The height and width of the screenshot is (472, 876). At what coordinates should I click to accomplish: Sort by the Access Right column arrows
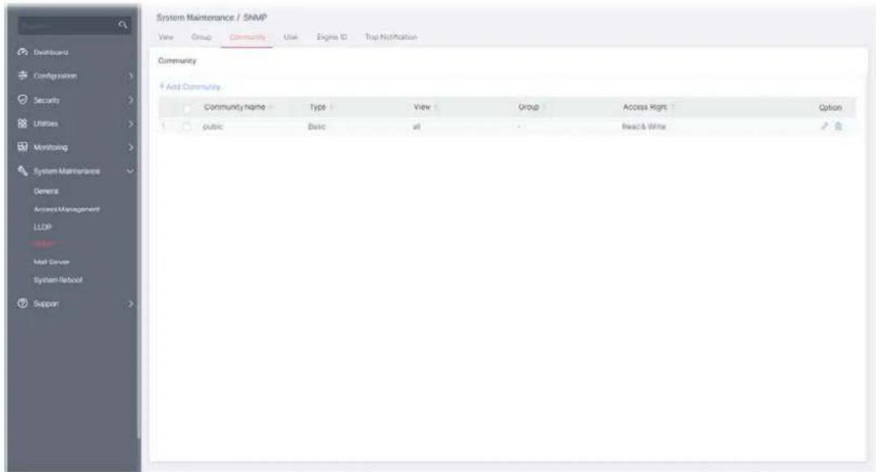tap(672, 107)
